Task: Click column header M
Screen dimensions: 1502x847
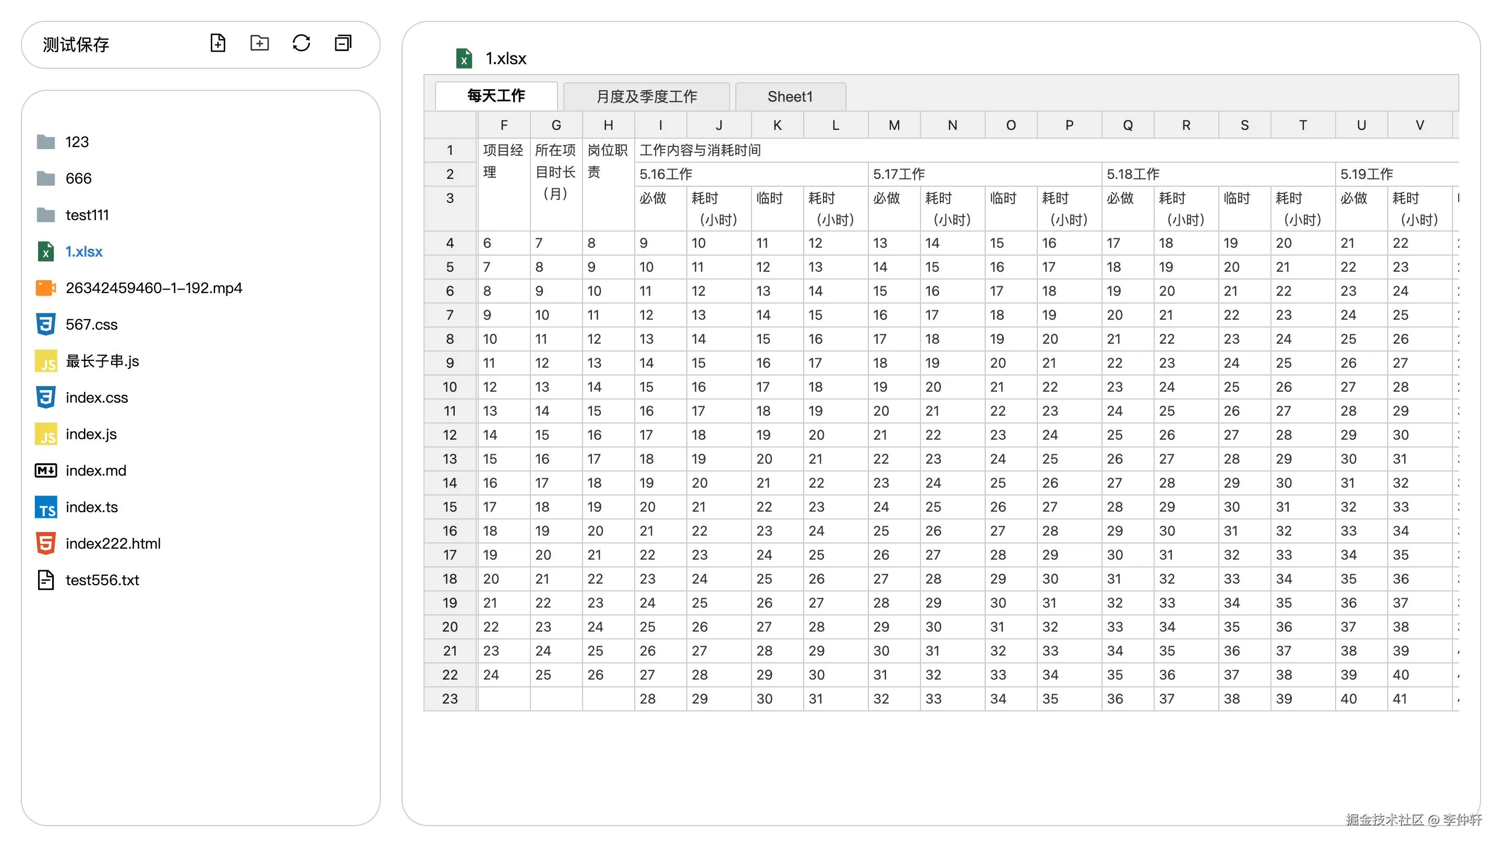Action: point(893,125)
